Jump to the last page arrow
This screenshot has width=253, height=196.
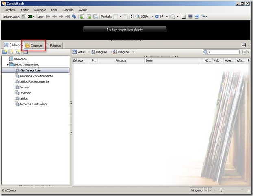click(x=68, y=17)
